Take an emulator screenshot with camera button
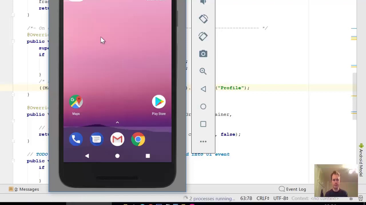The image size is (366, 205). pyautogui.click(x=203, y=54)
